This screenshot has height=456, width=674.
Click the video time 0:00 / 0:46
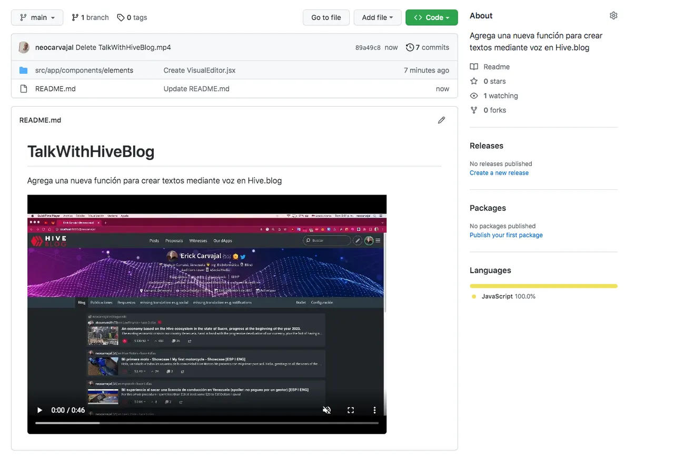(x=68, y=410)
